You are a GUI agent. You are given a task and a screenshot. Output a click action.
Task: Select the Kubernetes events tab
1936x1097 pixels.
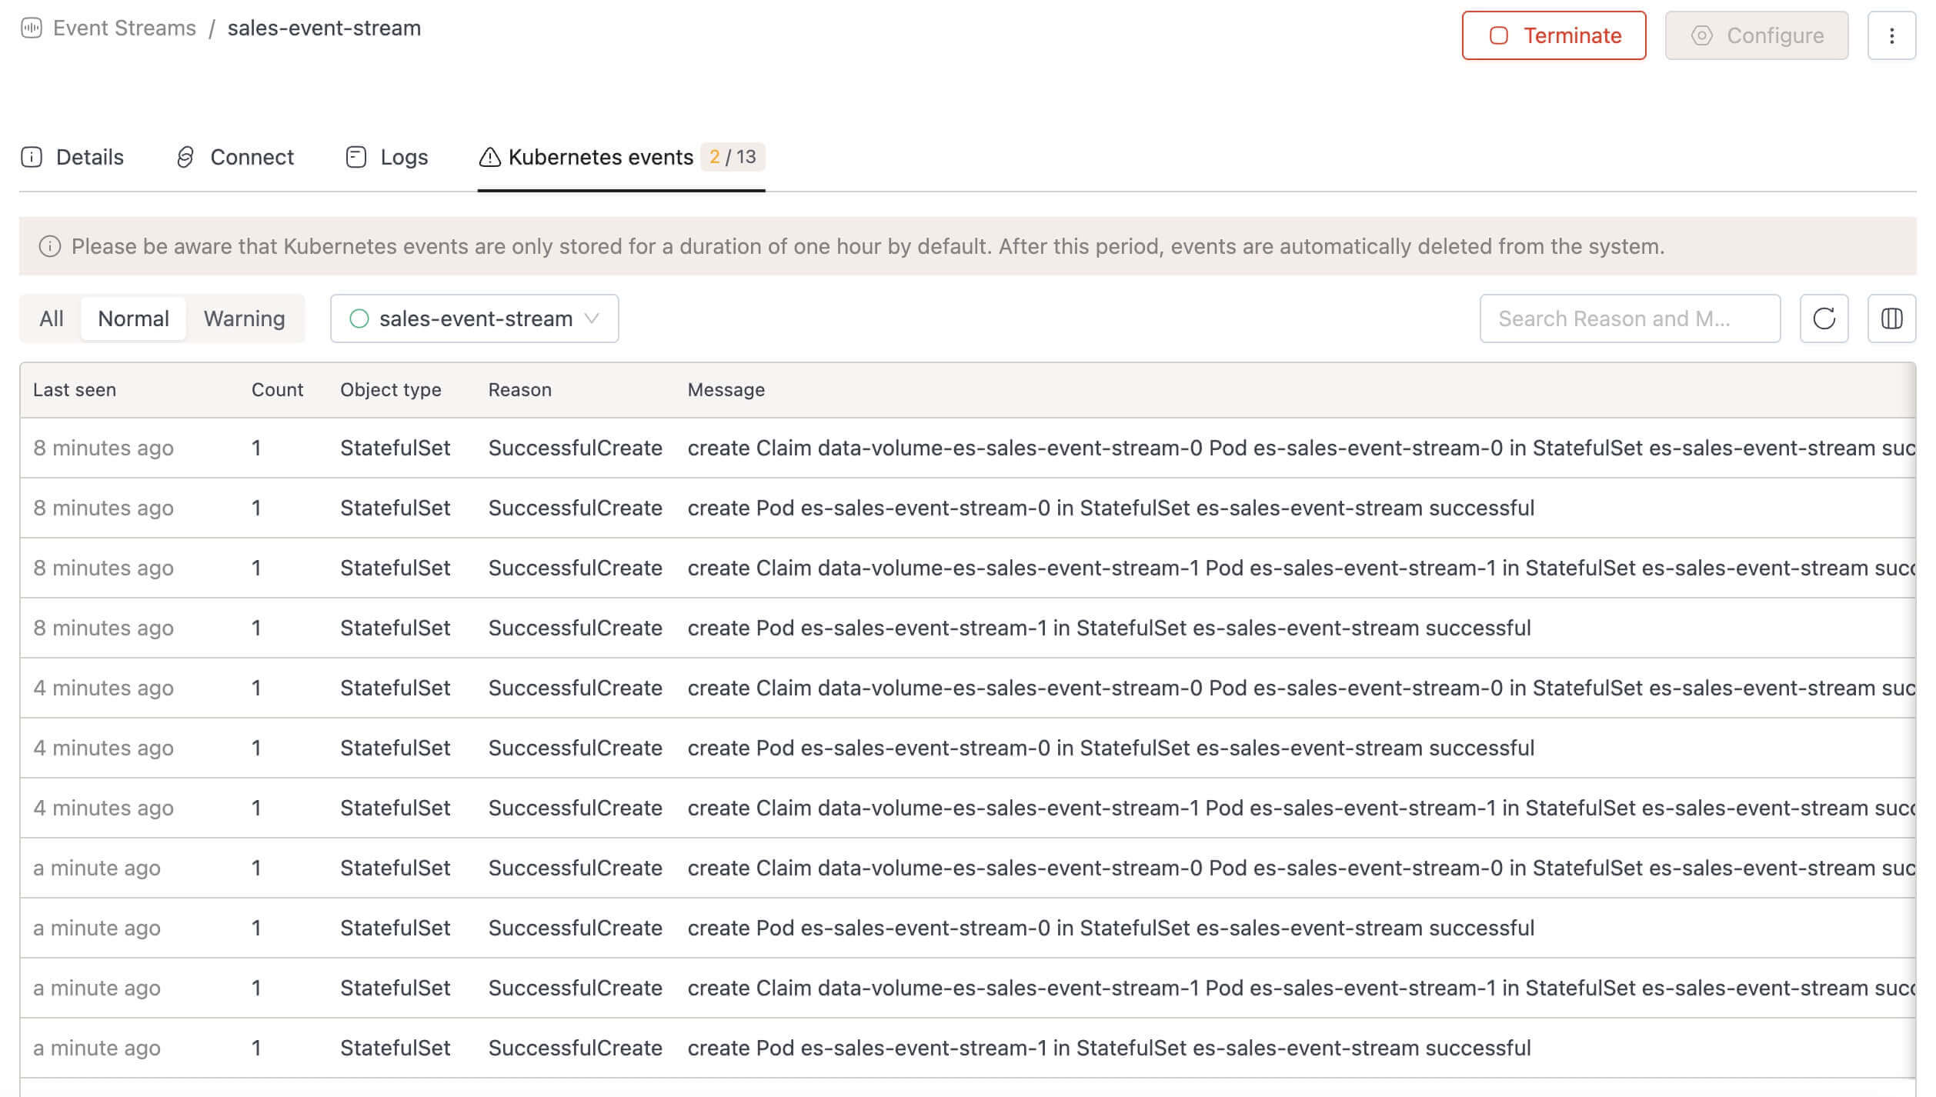[x=621, y=157]
